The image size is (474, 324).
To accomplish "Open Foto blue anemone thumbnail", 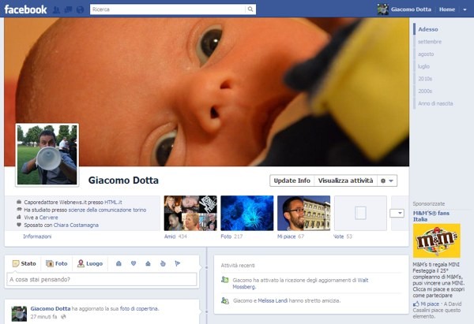I will tap(247, 213).
